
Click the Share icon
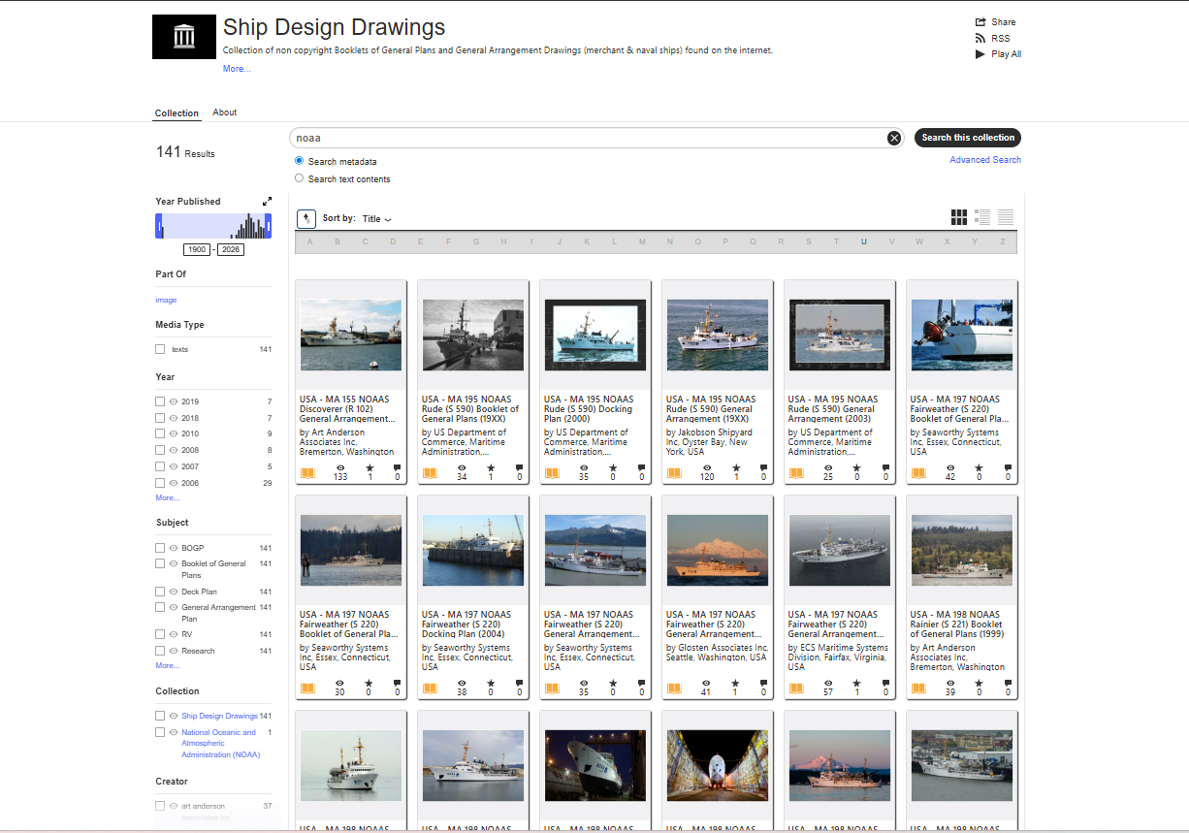coord(980,22)
